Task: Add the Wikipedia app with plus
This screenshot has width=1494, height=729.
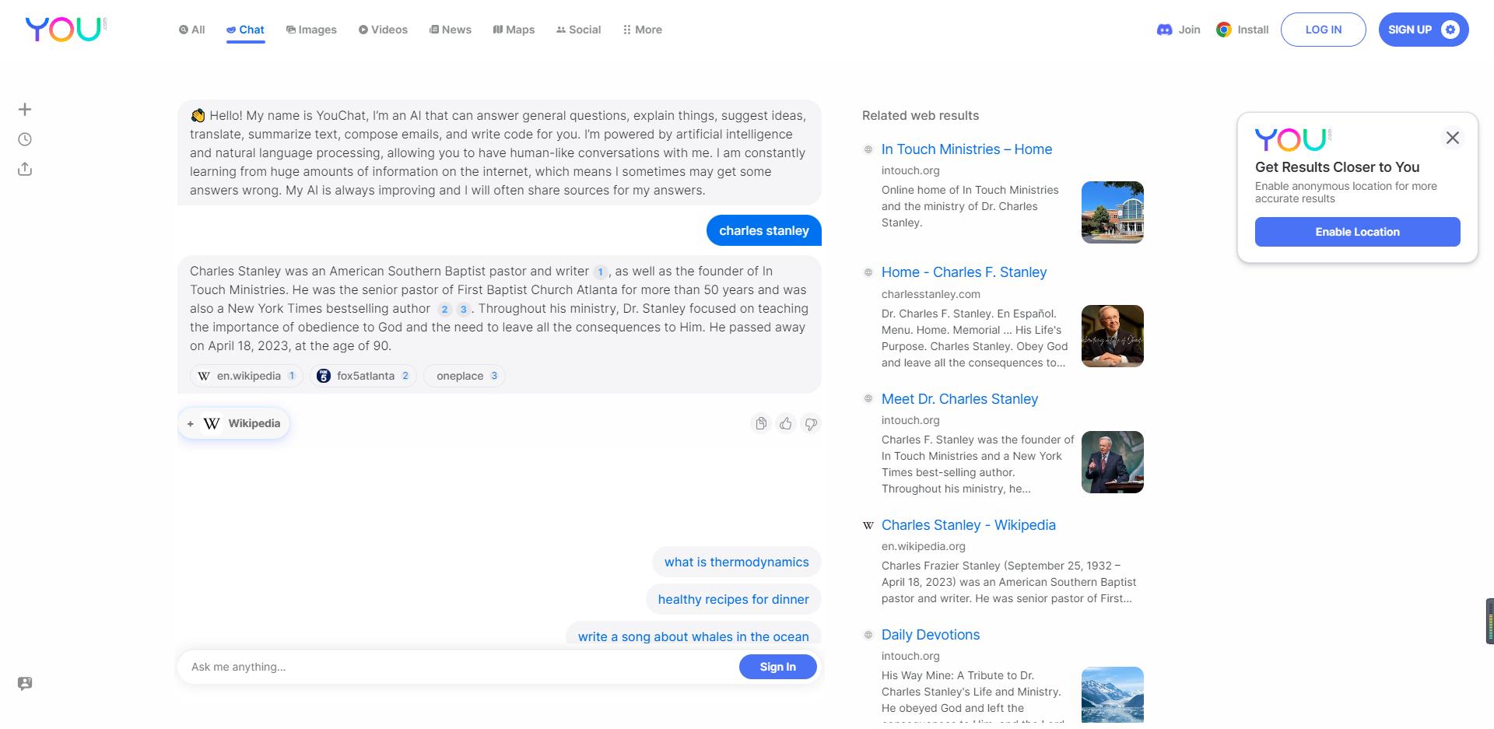Action: tap(191, 424)
